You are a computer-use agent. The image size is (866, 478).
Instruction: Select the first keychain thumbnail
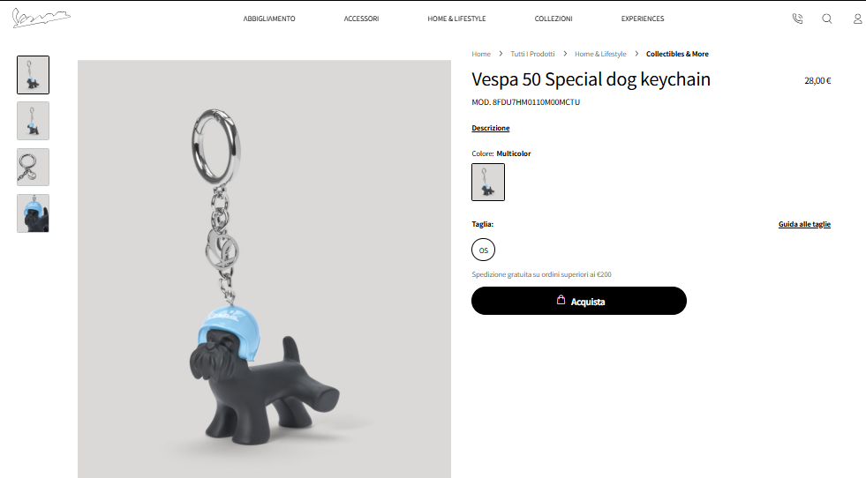coord(34,75)
